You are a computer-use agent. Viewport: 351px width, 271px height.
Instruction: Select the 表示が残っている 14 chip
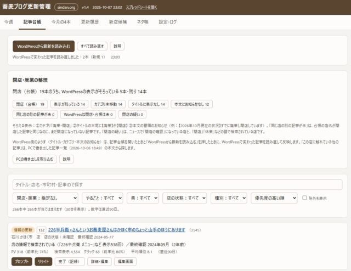coord(70,104)
